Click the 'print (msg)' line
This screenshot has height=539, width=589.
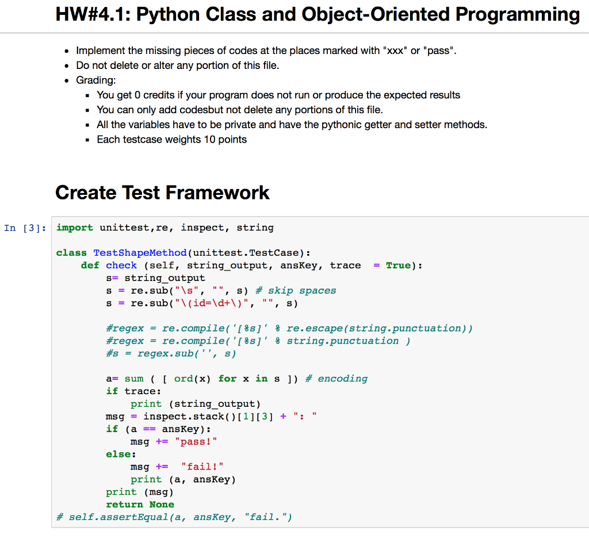(140, 492)
